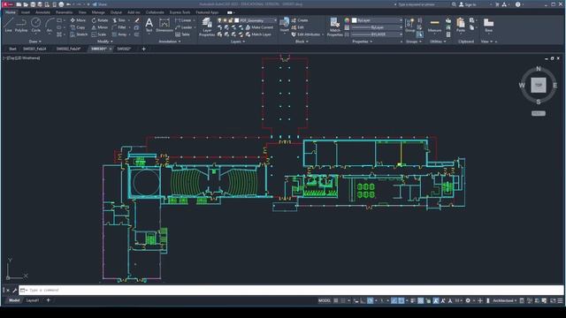Click the Stretch tool

pos(79,34)
